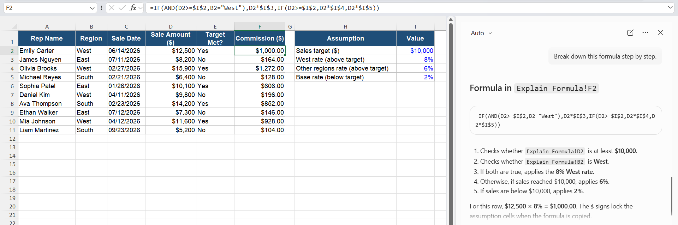
Task: Click the worksheet vertical scrollbar thumb
Action: [451, 123]
